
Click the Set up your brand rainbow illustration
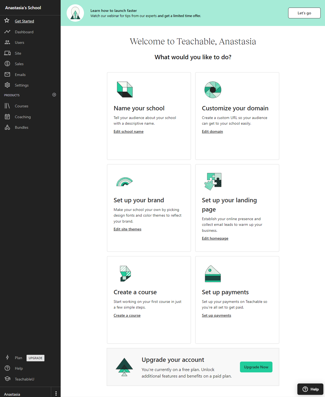click(125, 182)
